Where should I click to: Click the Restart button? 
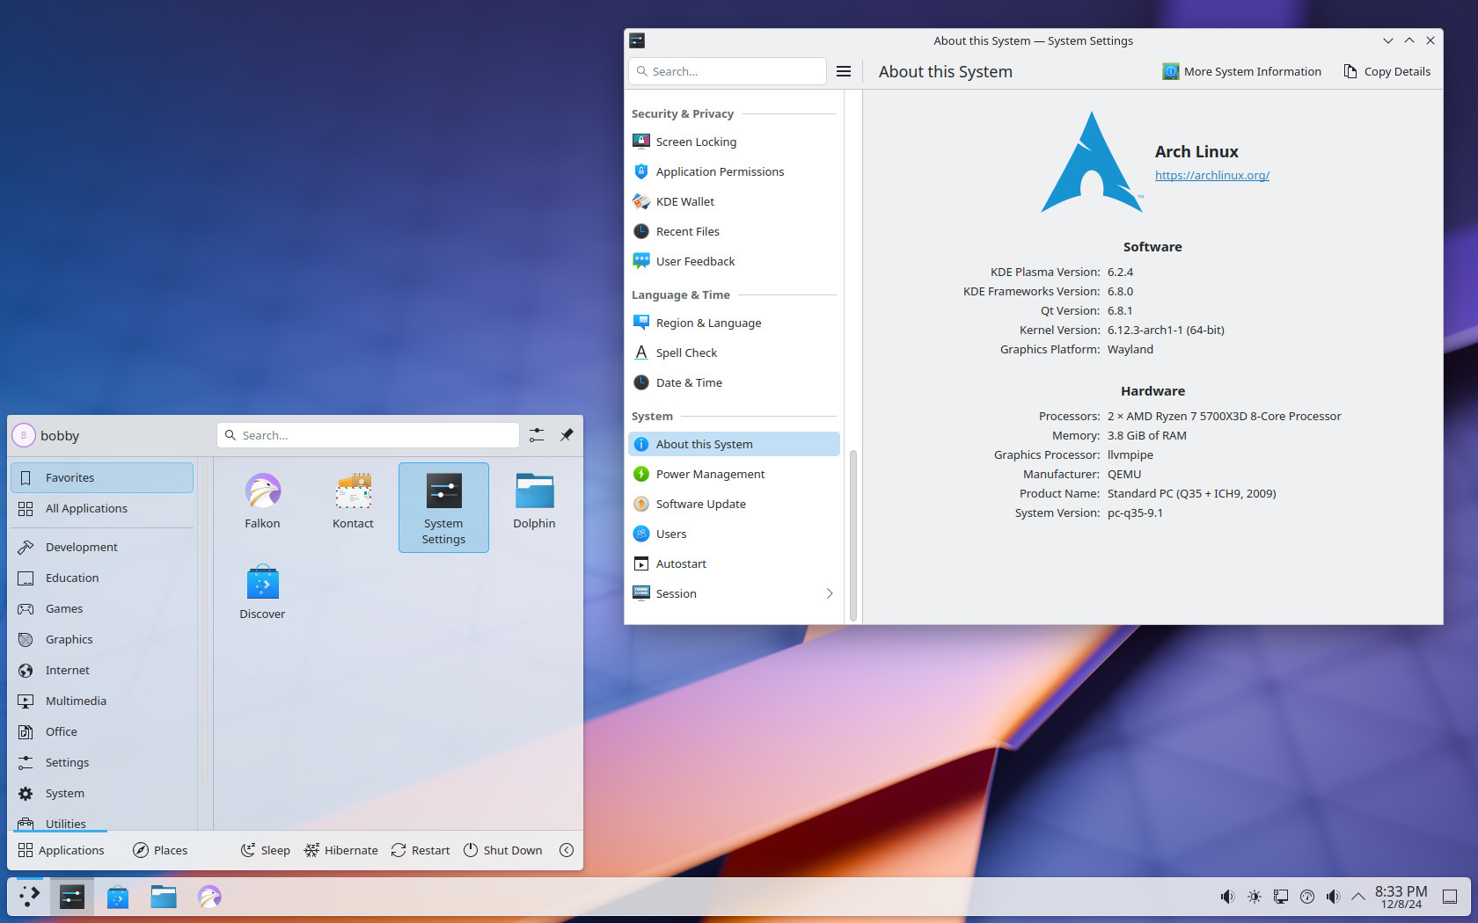click(x=421, y=850)
